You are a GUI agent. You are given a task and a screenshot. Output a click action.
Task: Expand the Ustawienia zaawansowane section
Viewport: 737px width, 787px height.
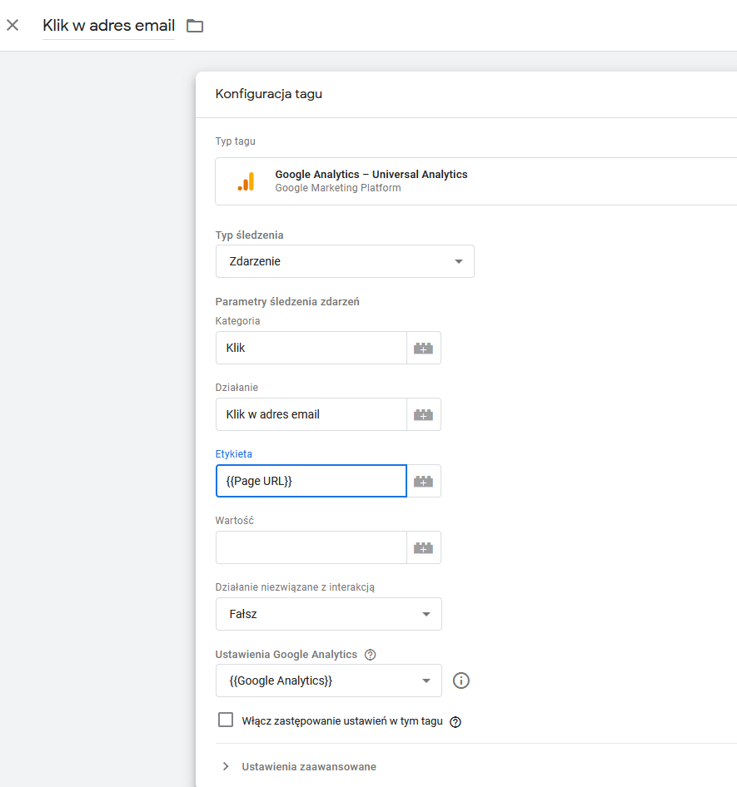[309, 766]
